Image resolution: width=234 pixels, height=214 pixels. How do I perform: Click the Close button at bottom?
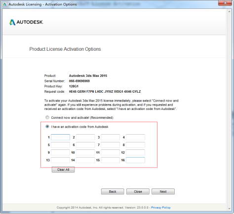[138, 191]
